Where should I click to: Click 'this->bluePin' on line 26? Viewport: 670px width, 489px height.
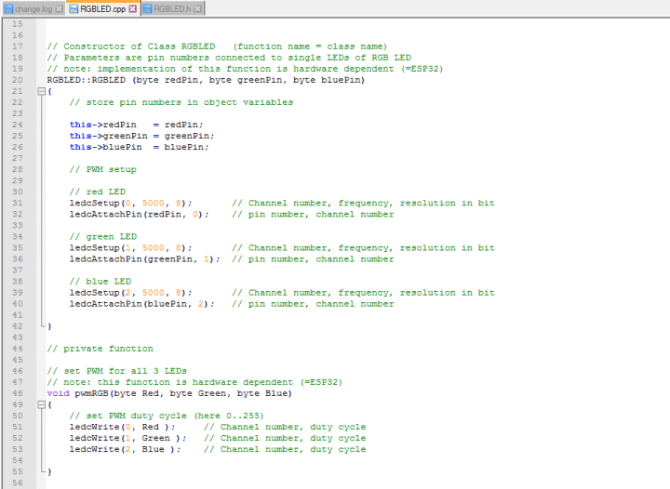coord(105,147)
